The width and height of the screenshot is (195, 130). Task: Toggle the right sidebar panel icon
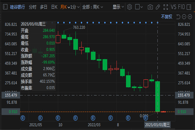click(x=189, y=7)
